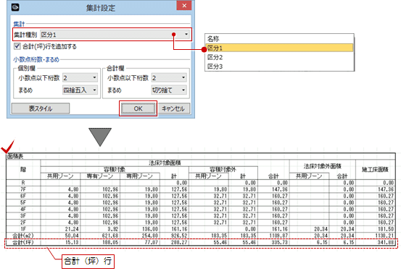Image resolution: width=401 pixels, height=271 pixels.
Task: Select the 合計(坪) row label
Action: pos(23,242)
